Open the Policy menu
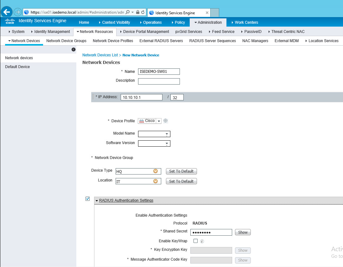 click(x=178, y=22)
